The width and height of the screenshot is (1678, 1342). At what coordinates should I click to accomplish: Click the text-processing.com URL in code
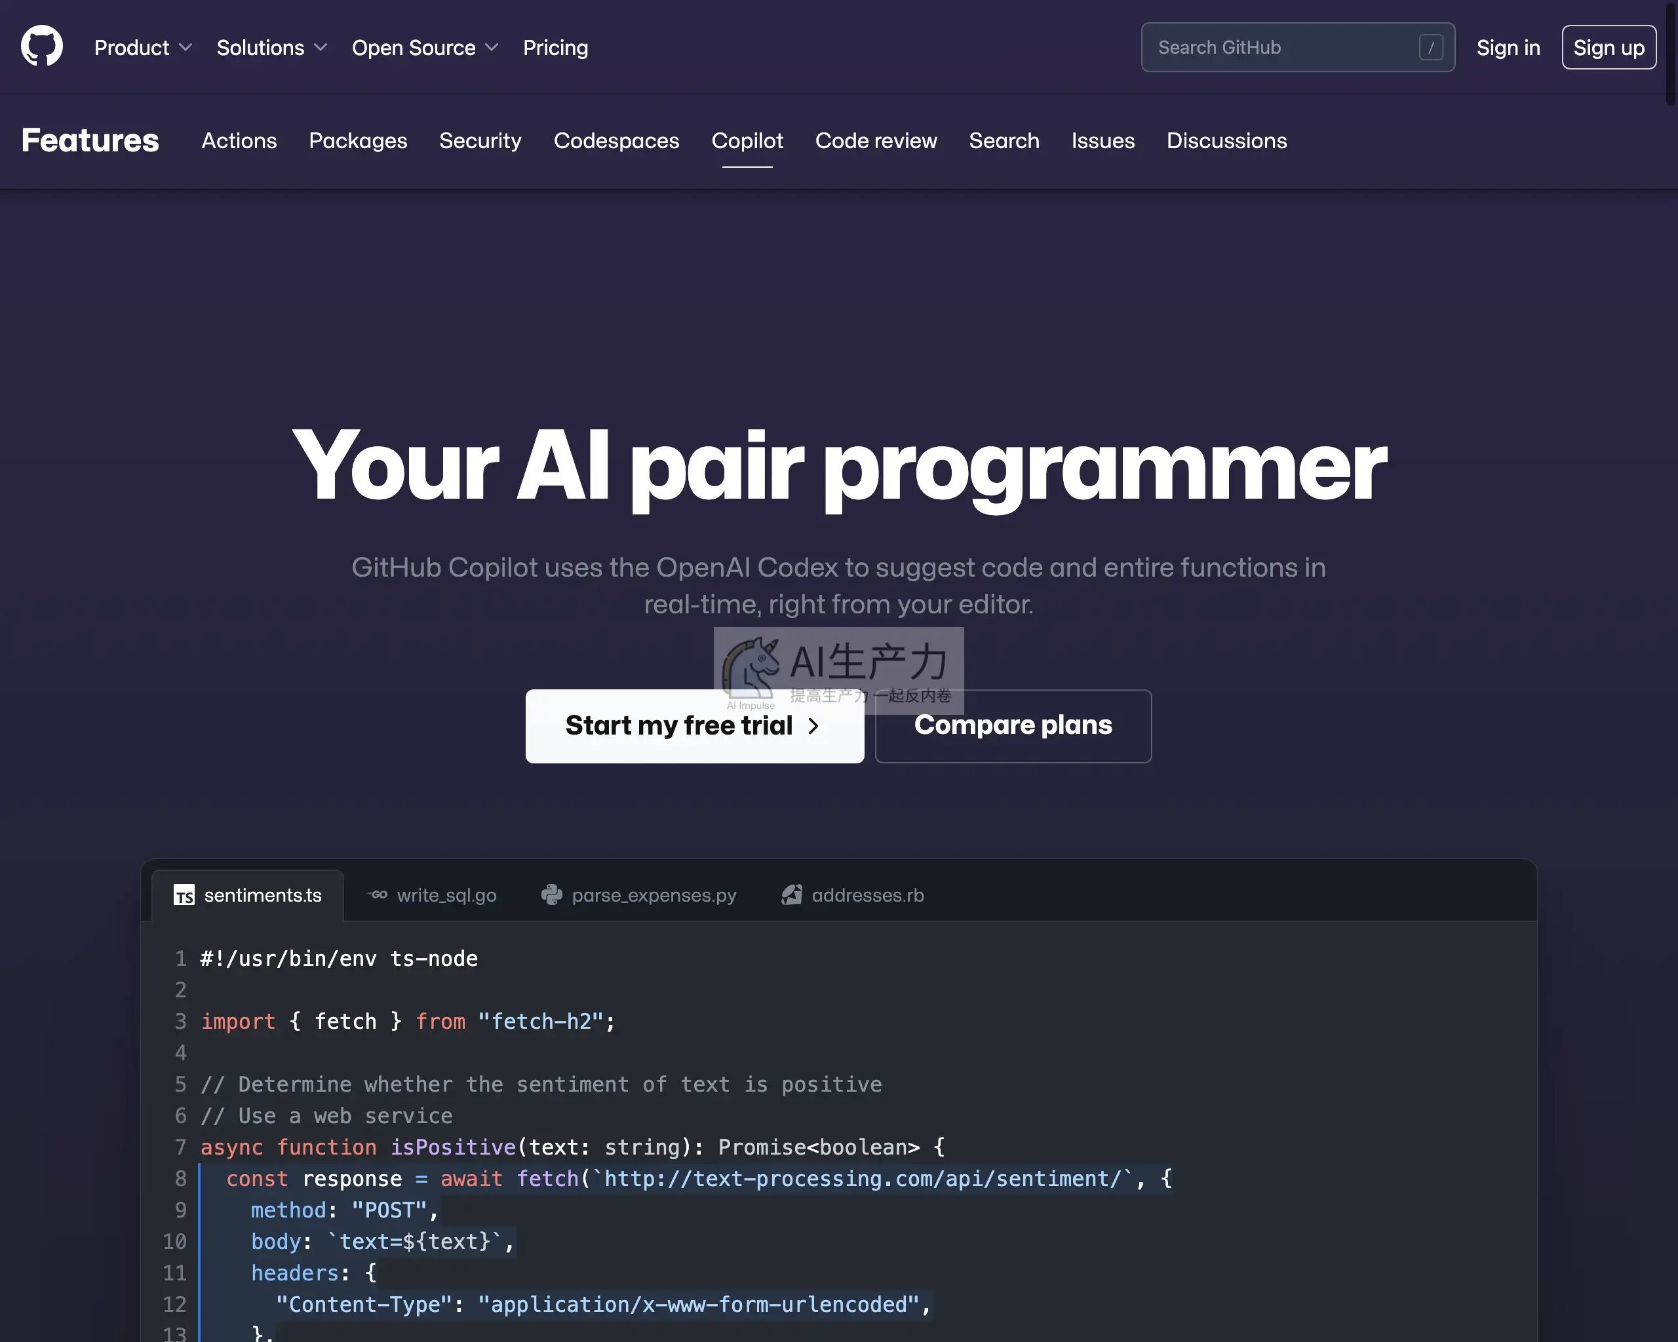point(863,1179)
